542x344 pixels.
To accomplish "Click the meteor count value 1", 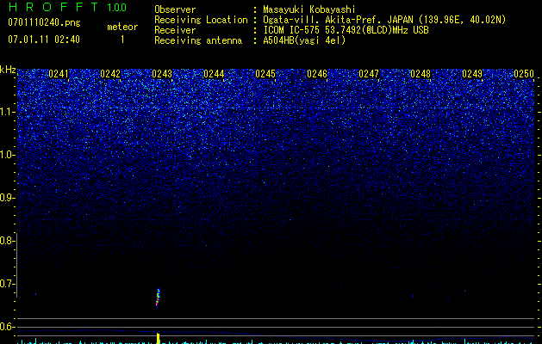I will click(122, 40).
